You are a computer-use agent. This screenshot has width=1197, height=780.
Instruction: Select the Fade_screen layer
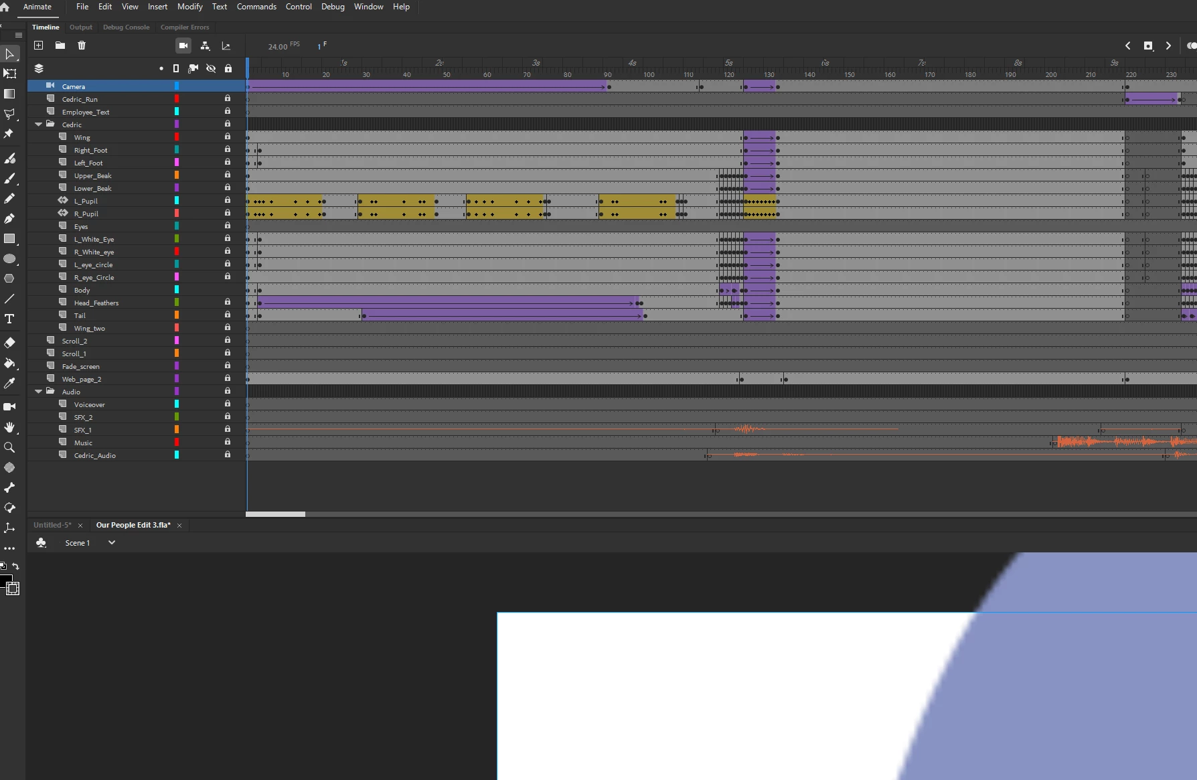[80, 366]
